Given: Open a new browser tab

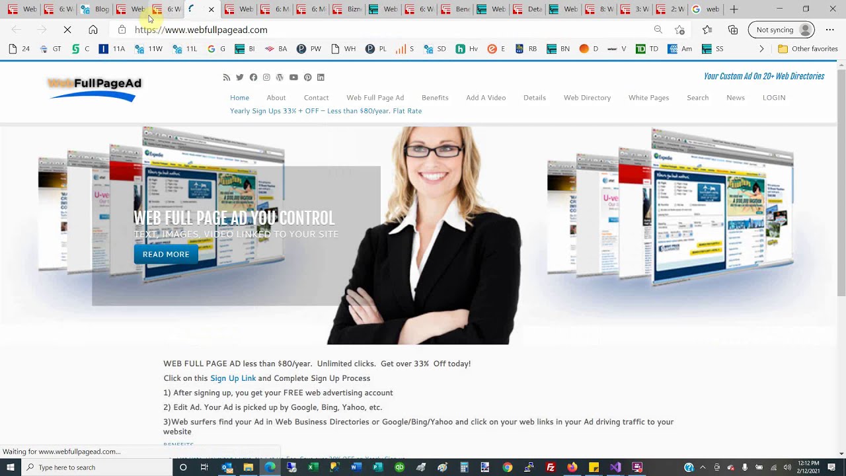Looking at the screenshot, I should [x=734, y=9].
